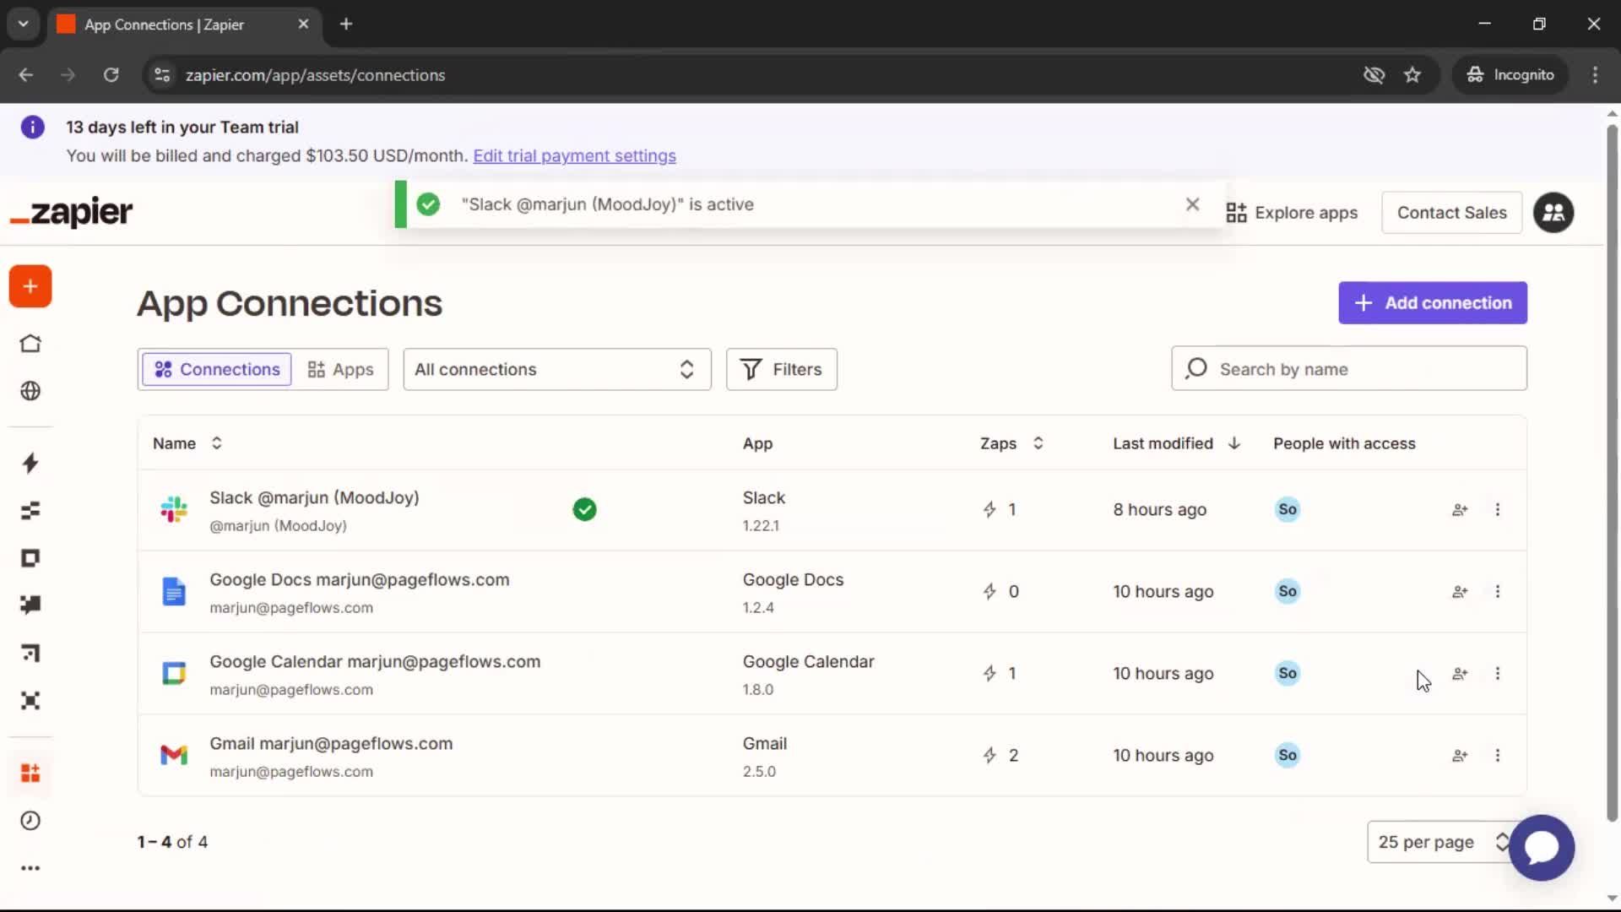Viewport: 1621px width, 912px height.
Task: Click the share access icon for Slack row
Action: (x=1460, y=510)
